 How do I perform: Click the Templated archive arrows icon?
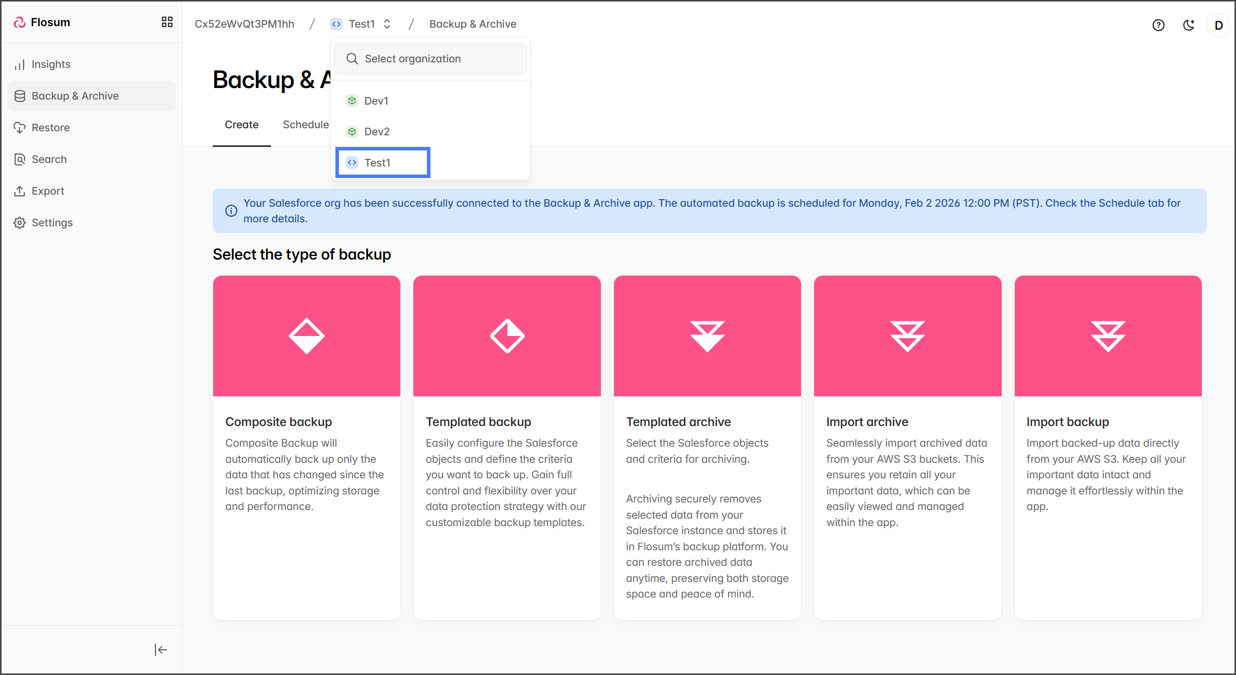click(707, 335)
